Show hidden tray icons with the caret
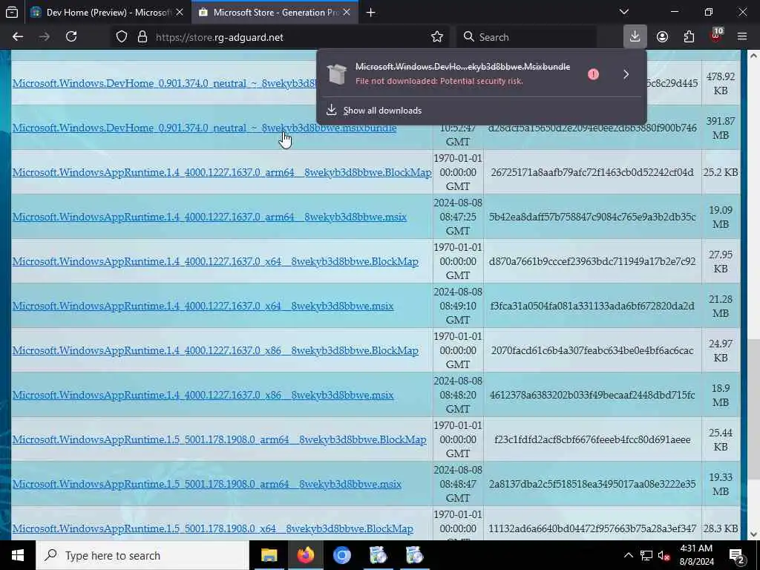This screenshot has width=760, height=570. pyautogui.click(x=628, y=555)
